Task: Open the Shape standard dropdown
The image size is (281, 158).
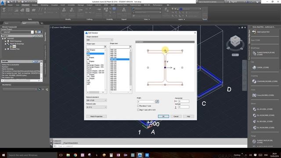Action: (x=100, y=40)
